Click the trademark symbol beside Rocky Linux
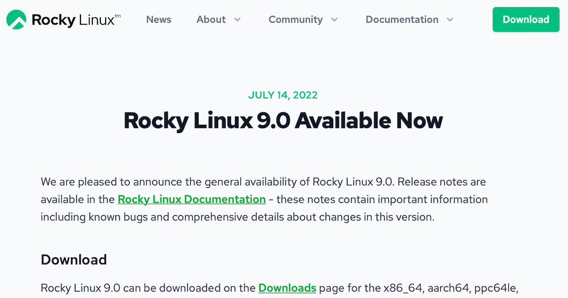568x298 pixels. 117,15
